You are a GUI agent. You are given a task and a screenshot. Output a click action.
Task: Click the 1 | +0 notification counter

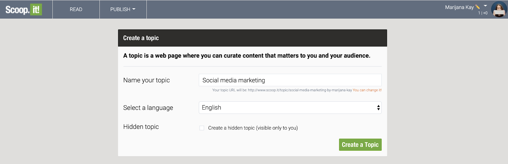[x=483, y=13]
